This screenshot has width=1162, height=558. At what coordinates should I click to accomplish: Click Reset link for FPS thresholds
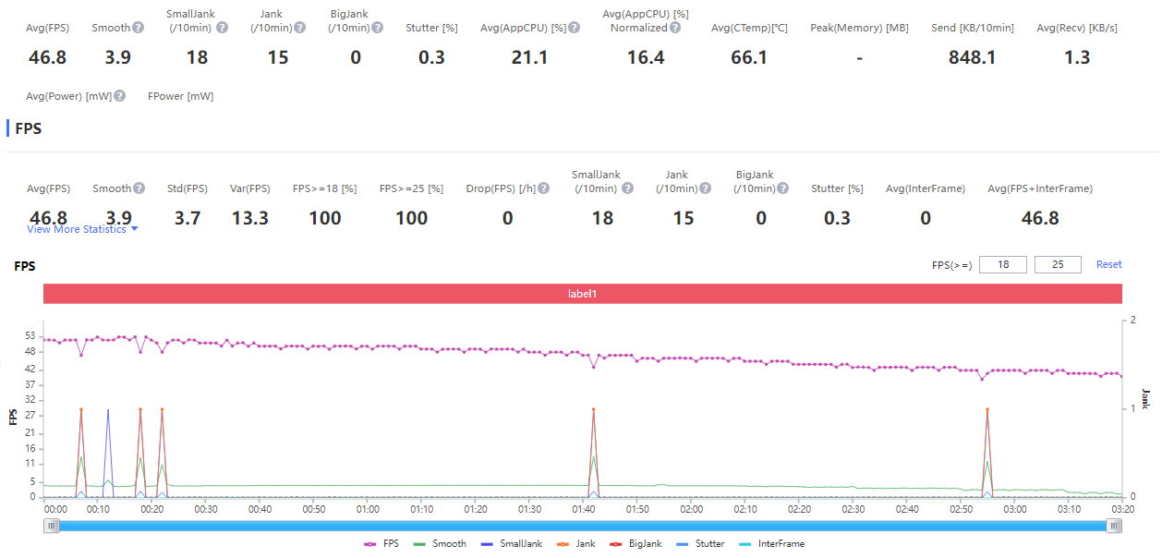click(1108, 264)
